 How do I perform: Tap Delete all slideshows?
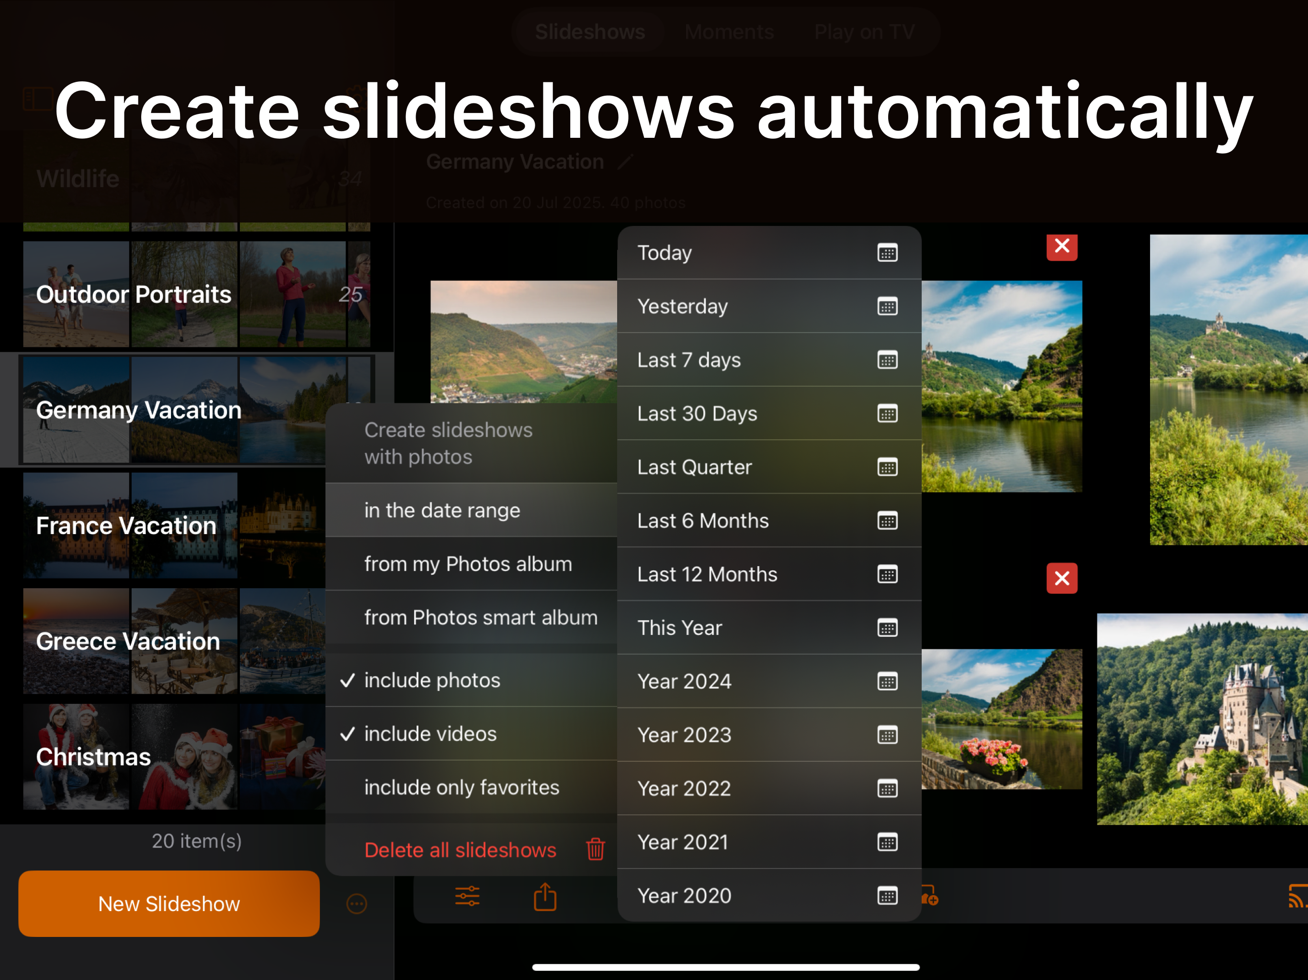pyautogui.click(x=460, y=850)
